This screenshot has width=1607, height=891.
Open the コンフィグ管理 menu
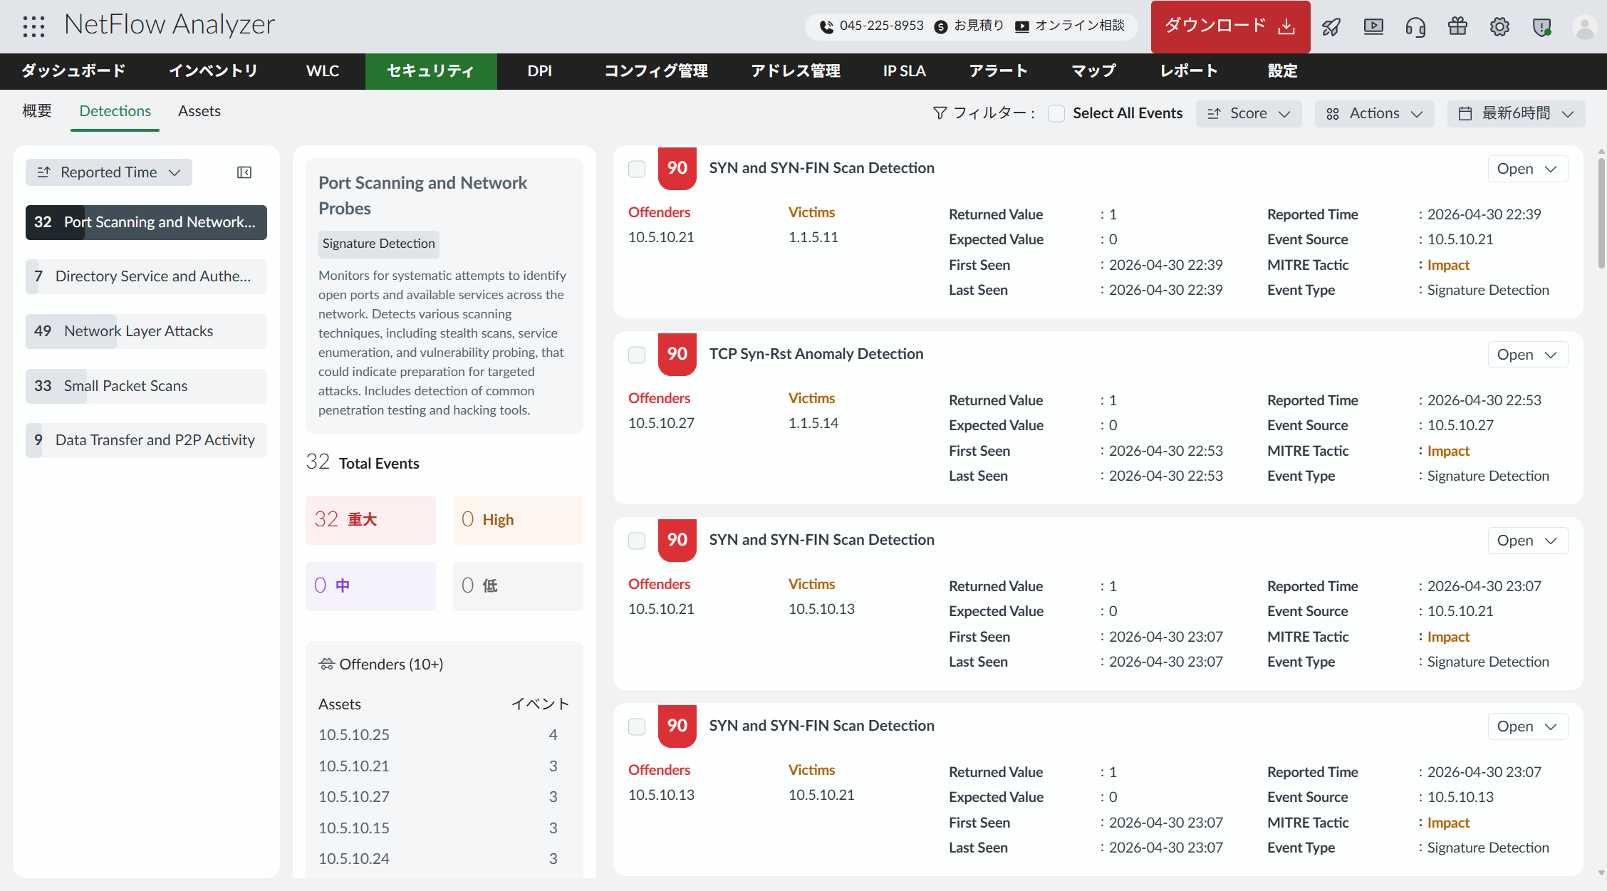pyautogui.click(x=655, y=71)
